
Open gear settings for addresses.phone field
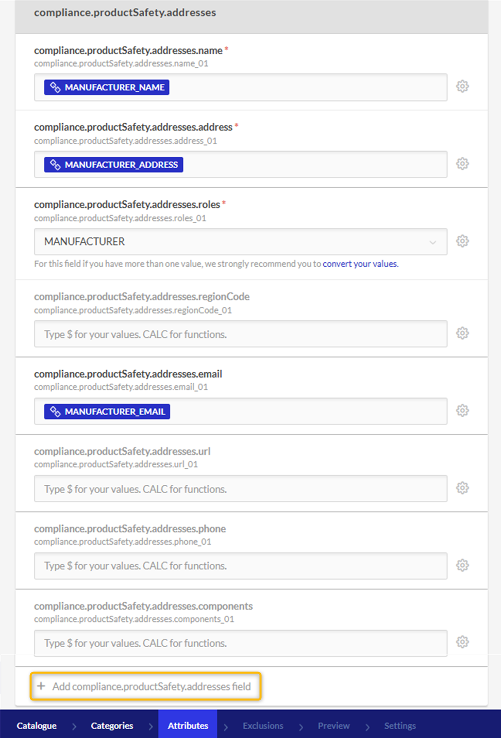click(x=462, y=565)
